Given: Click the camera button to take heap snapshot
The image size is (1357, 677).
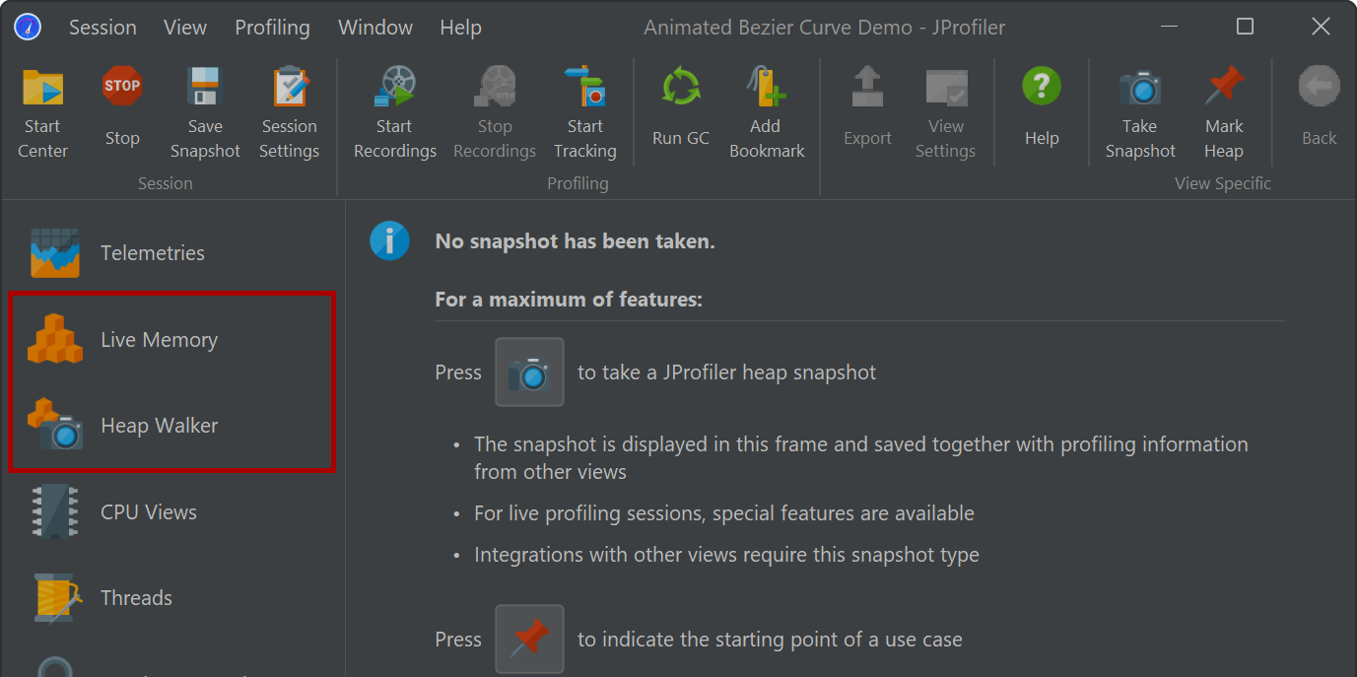Looking at the screenshot, I should [x=529, y=372].
